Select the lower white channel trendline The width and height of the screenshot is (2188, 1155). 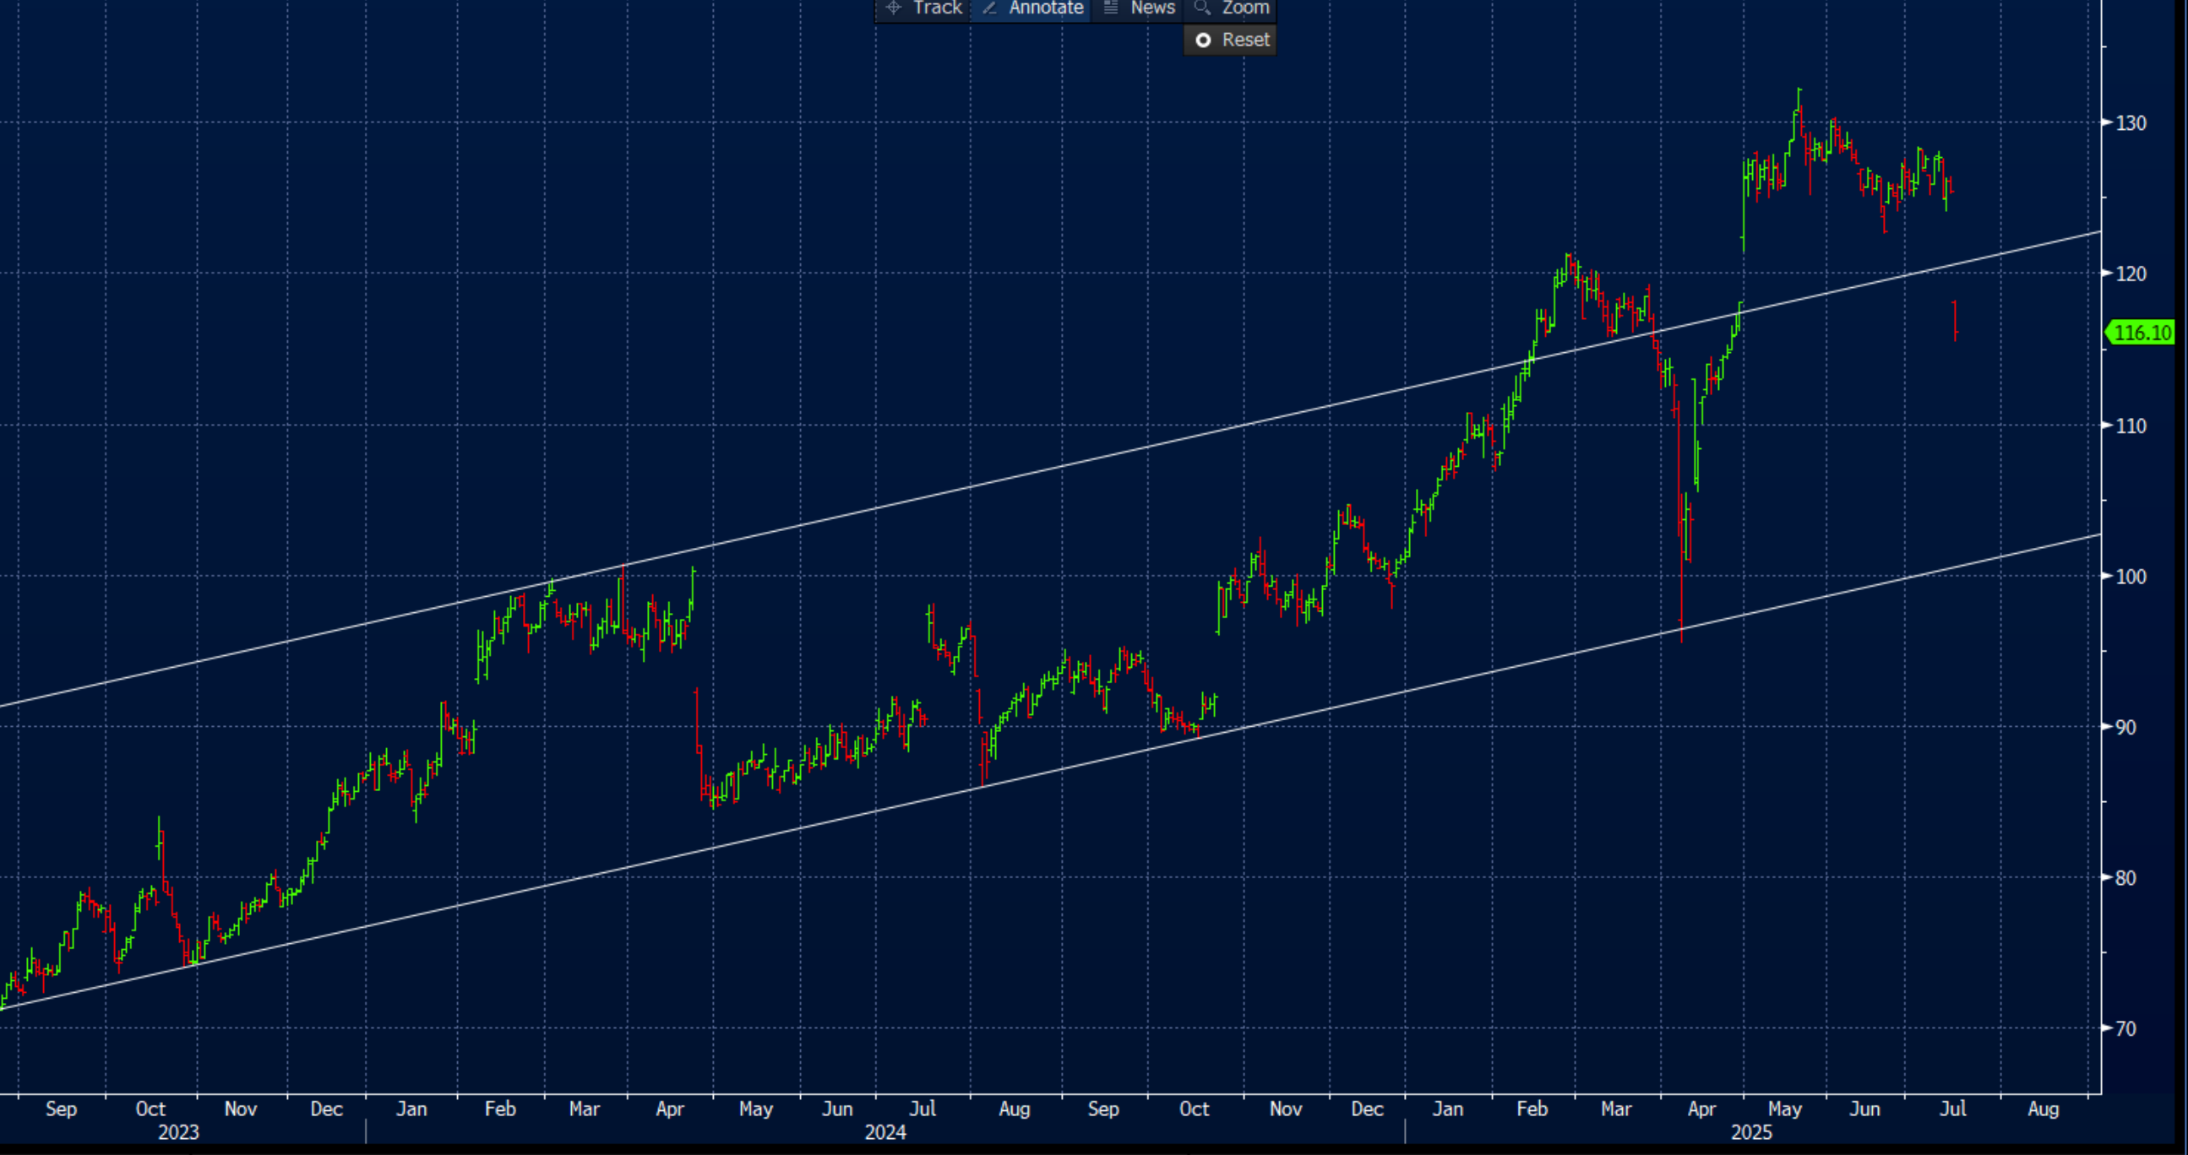(x=1050, y=773)
